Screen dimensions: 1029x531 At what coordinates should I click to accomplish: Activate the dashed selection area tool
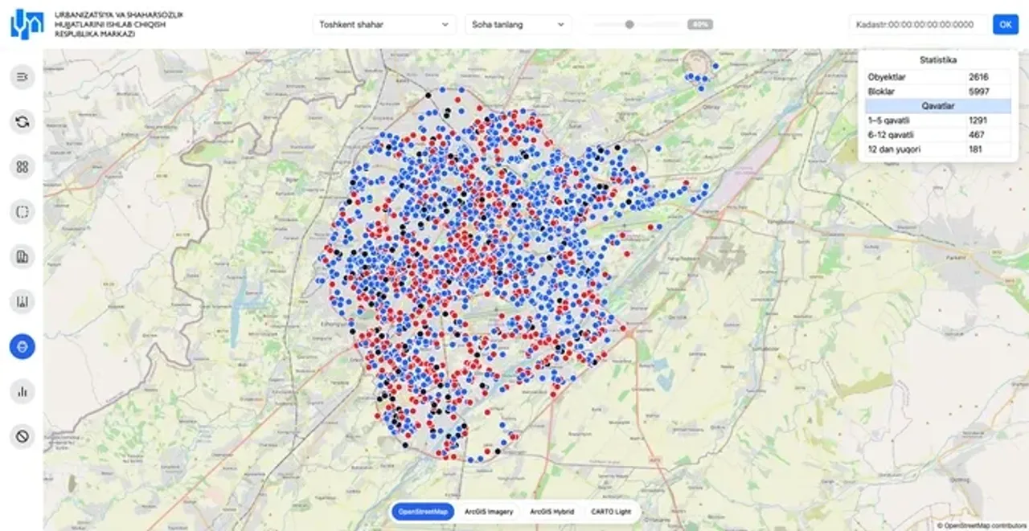[23, 212]
